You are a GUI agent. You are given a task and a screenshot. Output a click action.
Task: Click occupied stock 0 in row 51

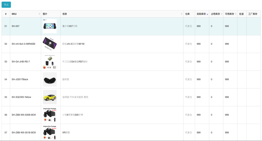212,26
